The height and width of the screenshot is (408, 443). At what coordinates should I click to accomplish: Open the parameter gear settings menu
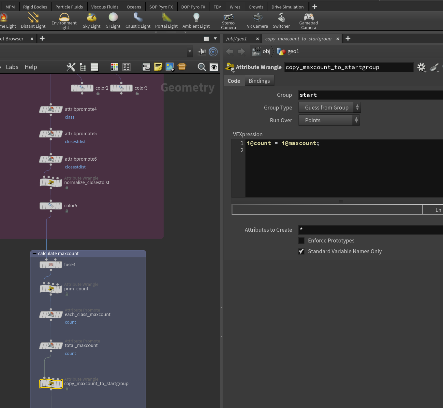(421, 67)
